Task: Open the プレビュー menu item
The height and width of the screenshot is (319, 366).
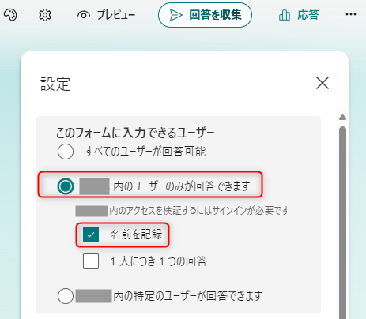Action: [x=107, y=15]
